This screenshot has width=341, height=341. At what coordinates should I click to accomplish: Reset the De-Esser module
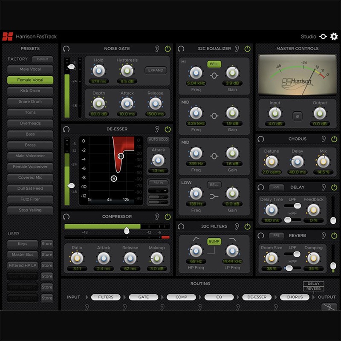[x=66, y=129]
